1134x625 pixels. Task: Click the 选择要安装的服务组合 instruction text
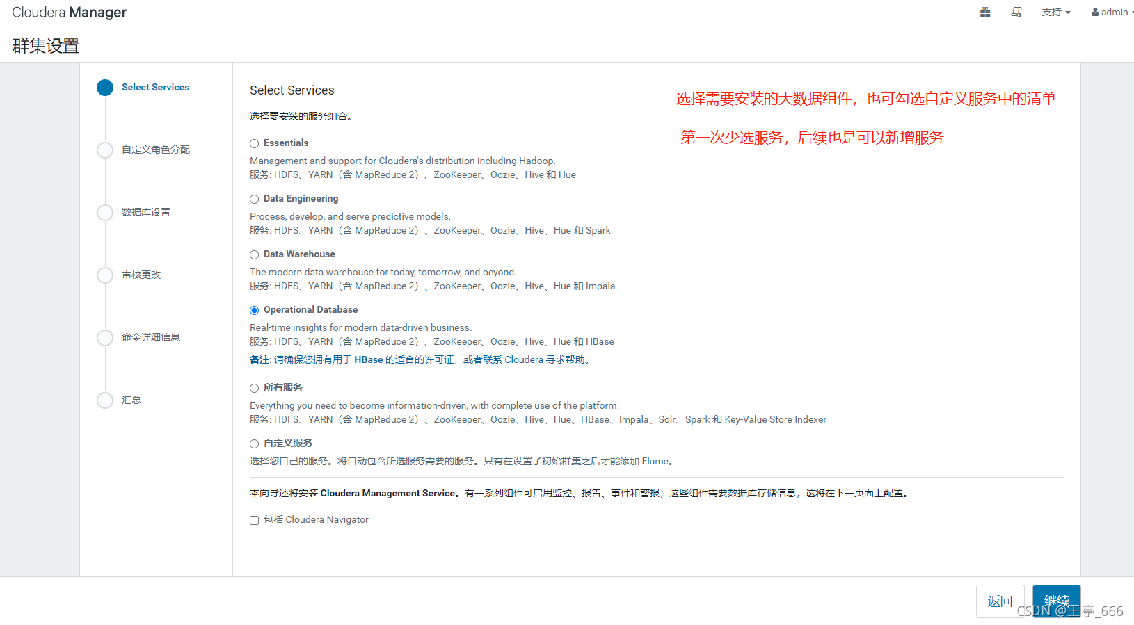302,116
